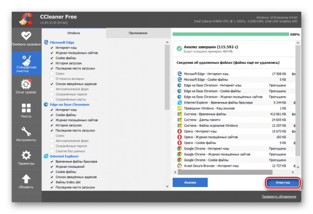Open Параметры gear icon

click(26, 155)
